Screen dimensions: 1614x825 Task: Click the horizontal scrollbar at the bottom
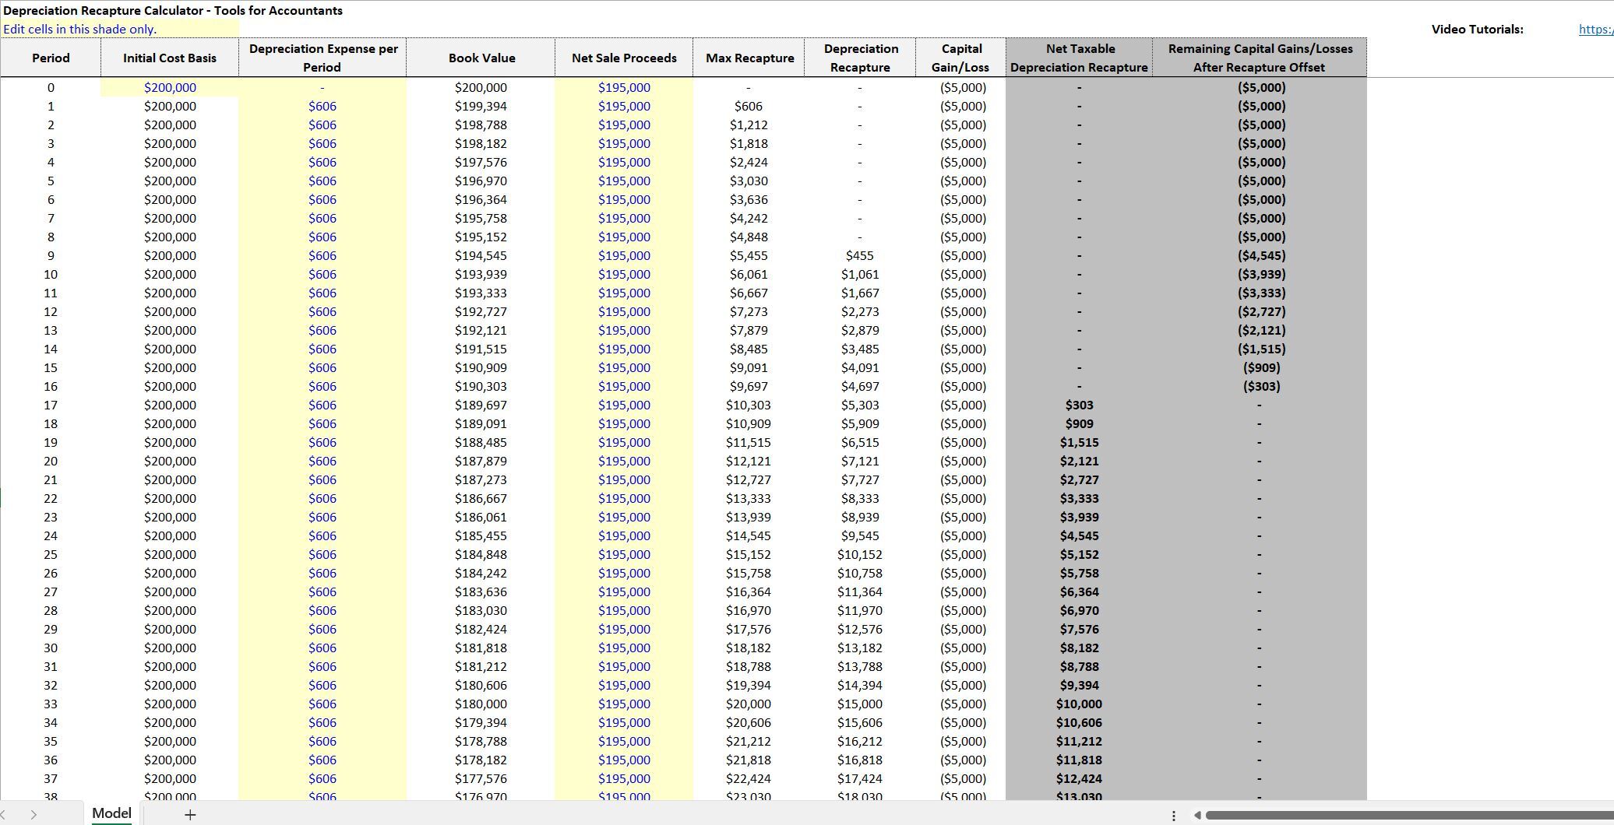tap(1394, 816)
